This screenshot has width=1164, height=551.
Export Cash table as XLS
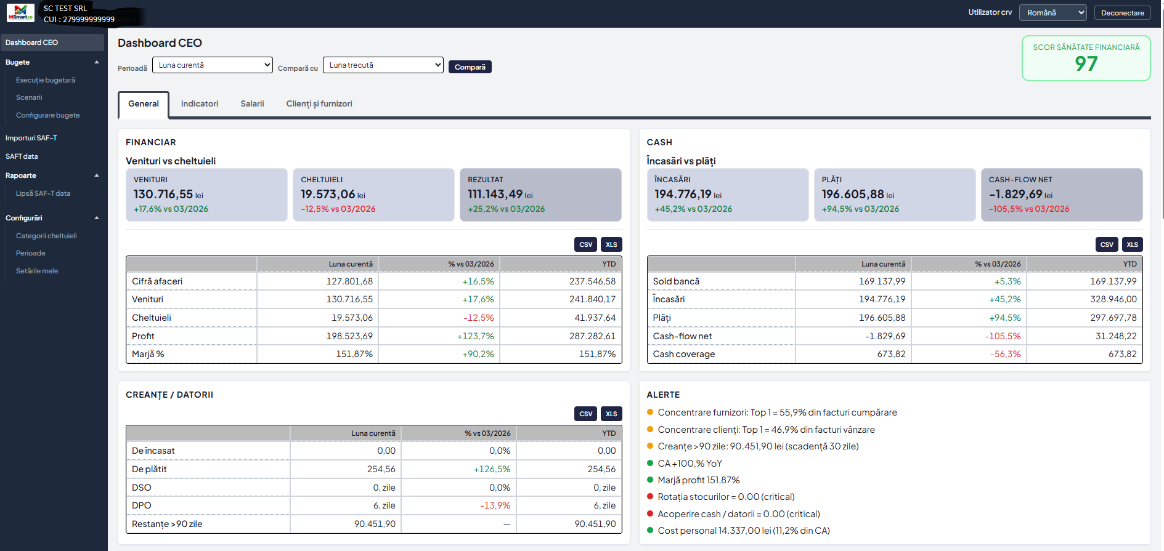click(x=1133, y=244)
